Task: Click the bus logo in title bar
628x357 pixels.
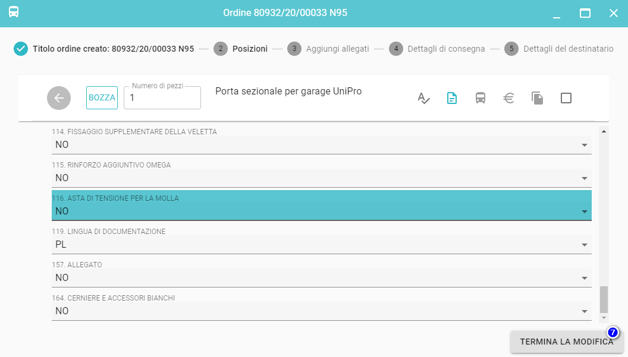Action: point(14,12)
